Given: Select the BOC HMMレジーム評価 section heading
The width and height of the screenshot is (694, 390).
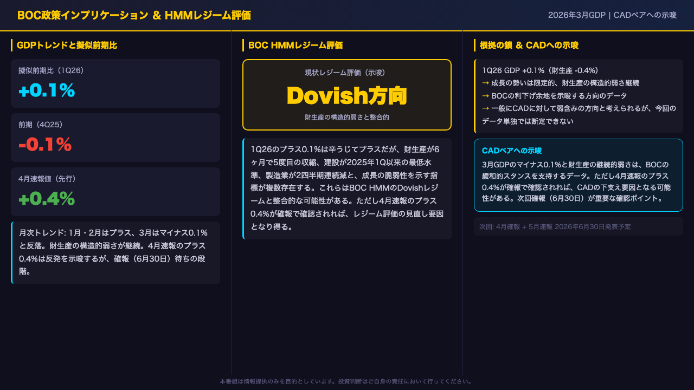Looking at the screenshot, I should tap(295, 45).
